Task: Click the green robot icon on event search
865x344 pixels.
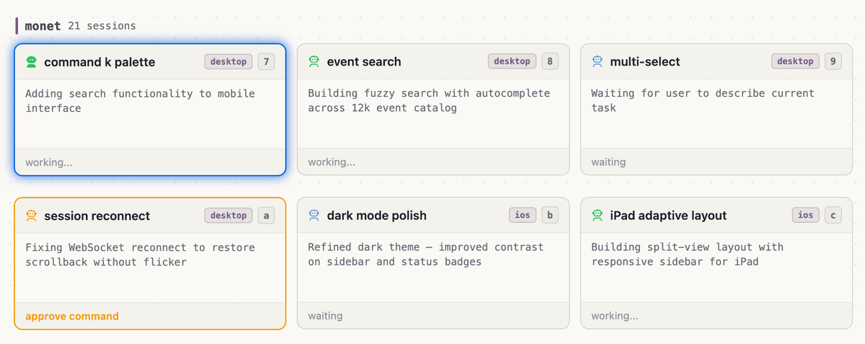Action: pos(314,62)
